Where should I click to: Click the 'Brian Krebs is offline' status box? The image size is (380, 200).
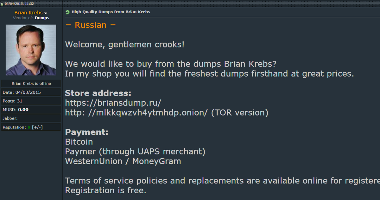(x=31, y=84)
